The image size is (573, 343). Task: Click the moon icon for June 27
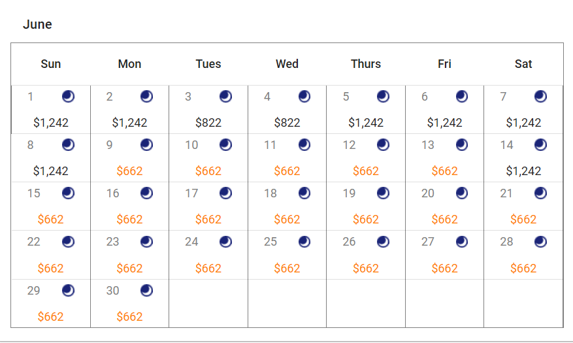461,242
